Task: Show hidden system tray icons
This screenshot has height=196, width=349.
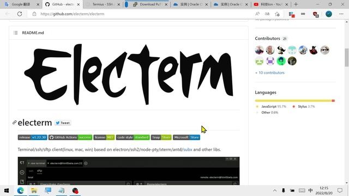Action: (275, 191)
